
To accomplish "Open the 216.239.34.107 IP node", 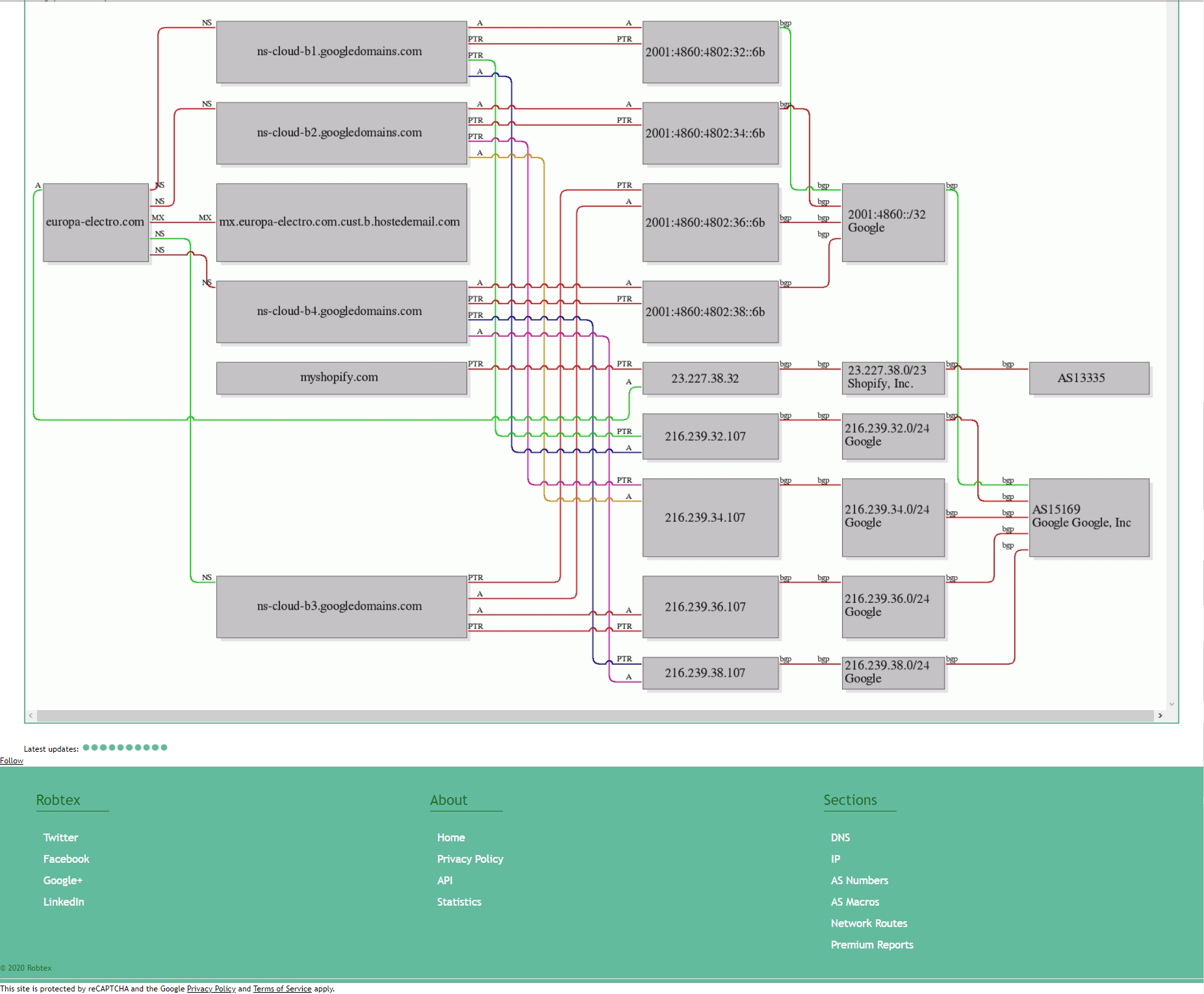I will tap(711, 518).
